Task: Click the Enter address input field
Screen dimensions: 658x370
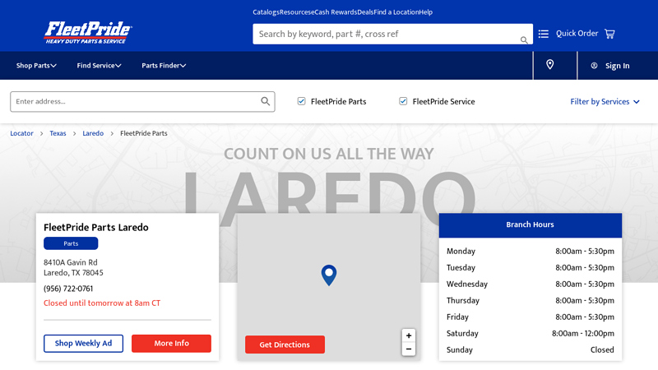Action: click(x=136, y=101)
